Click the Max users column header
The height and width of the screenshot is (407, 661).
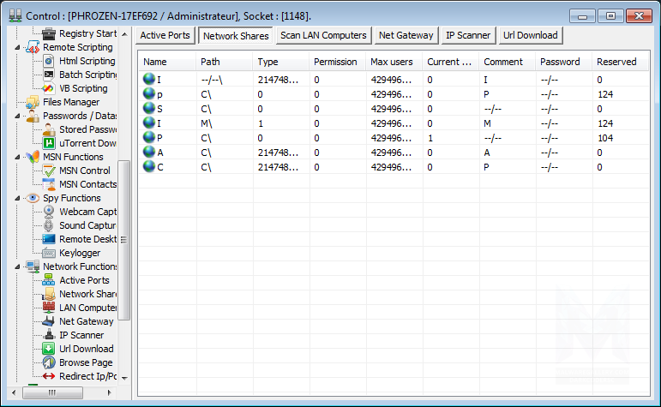(391, 62)
